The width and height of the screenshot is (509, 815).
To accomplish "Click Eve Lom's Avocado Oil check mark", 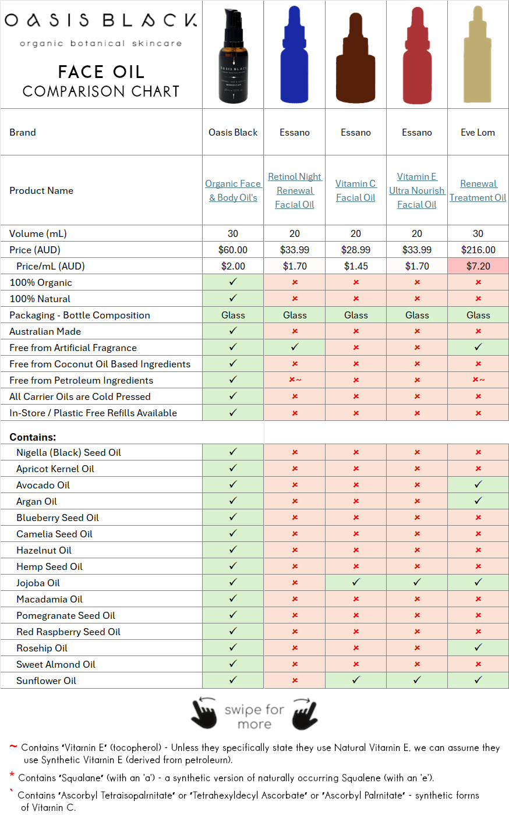I will (x=478, y=484).
